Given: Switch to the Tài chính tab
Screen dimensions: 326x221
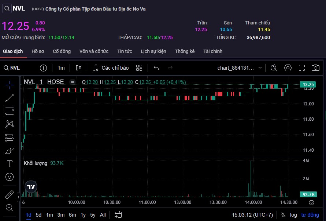Looking at the screenshot, I should coord(213,51).
